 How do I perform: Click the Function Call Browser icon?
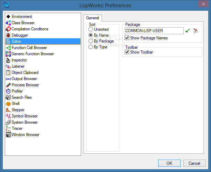8,48
